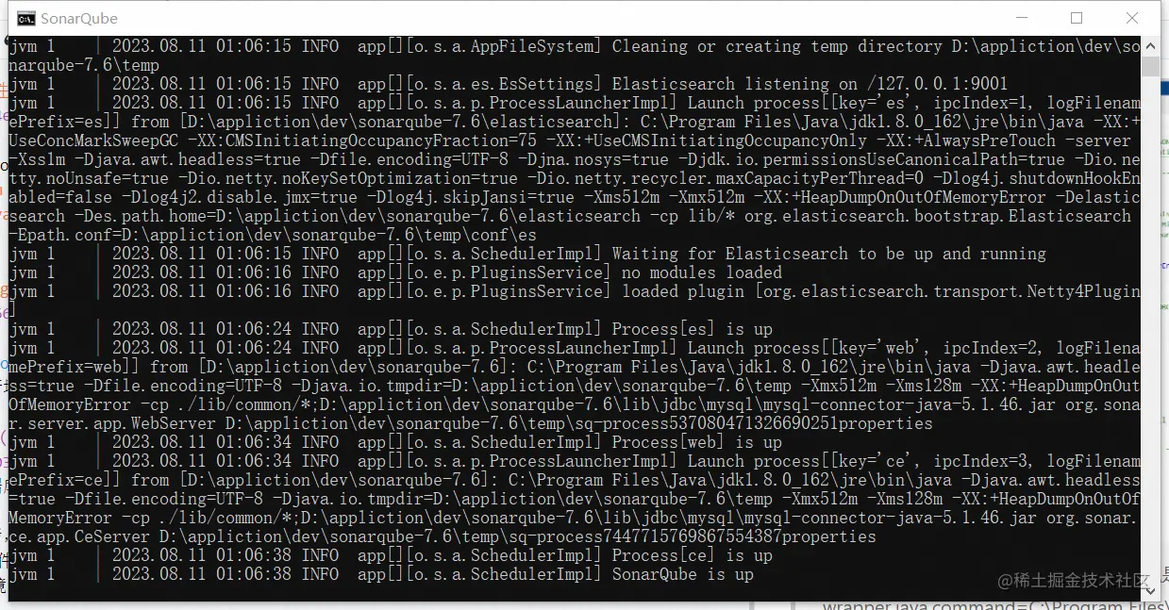Click the 'no modules loaded' log line
Screen dimensions: 1169x610
(x=396, y=272)
